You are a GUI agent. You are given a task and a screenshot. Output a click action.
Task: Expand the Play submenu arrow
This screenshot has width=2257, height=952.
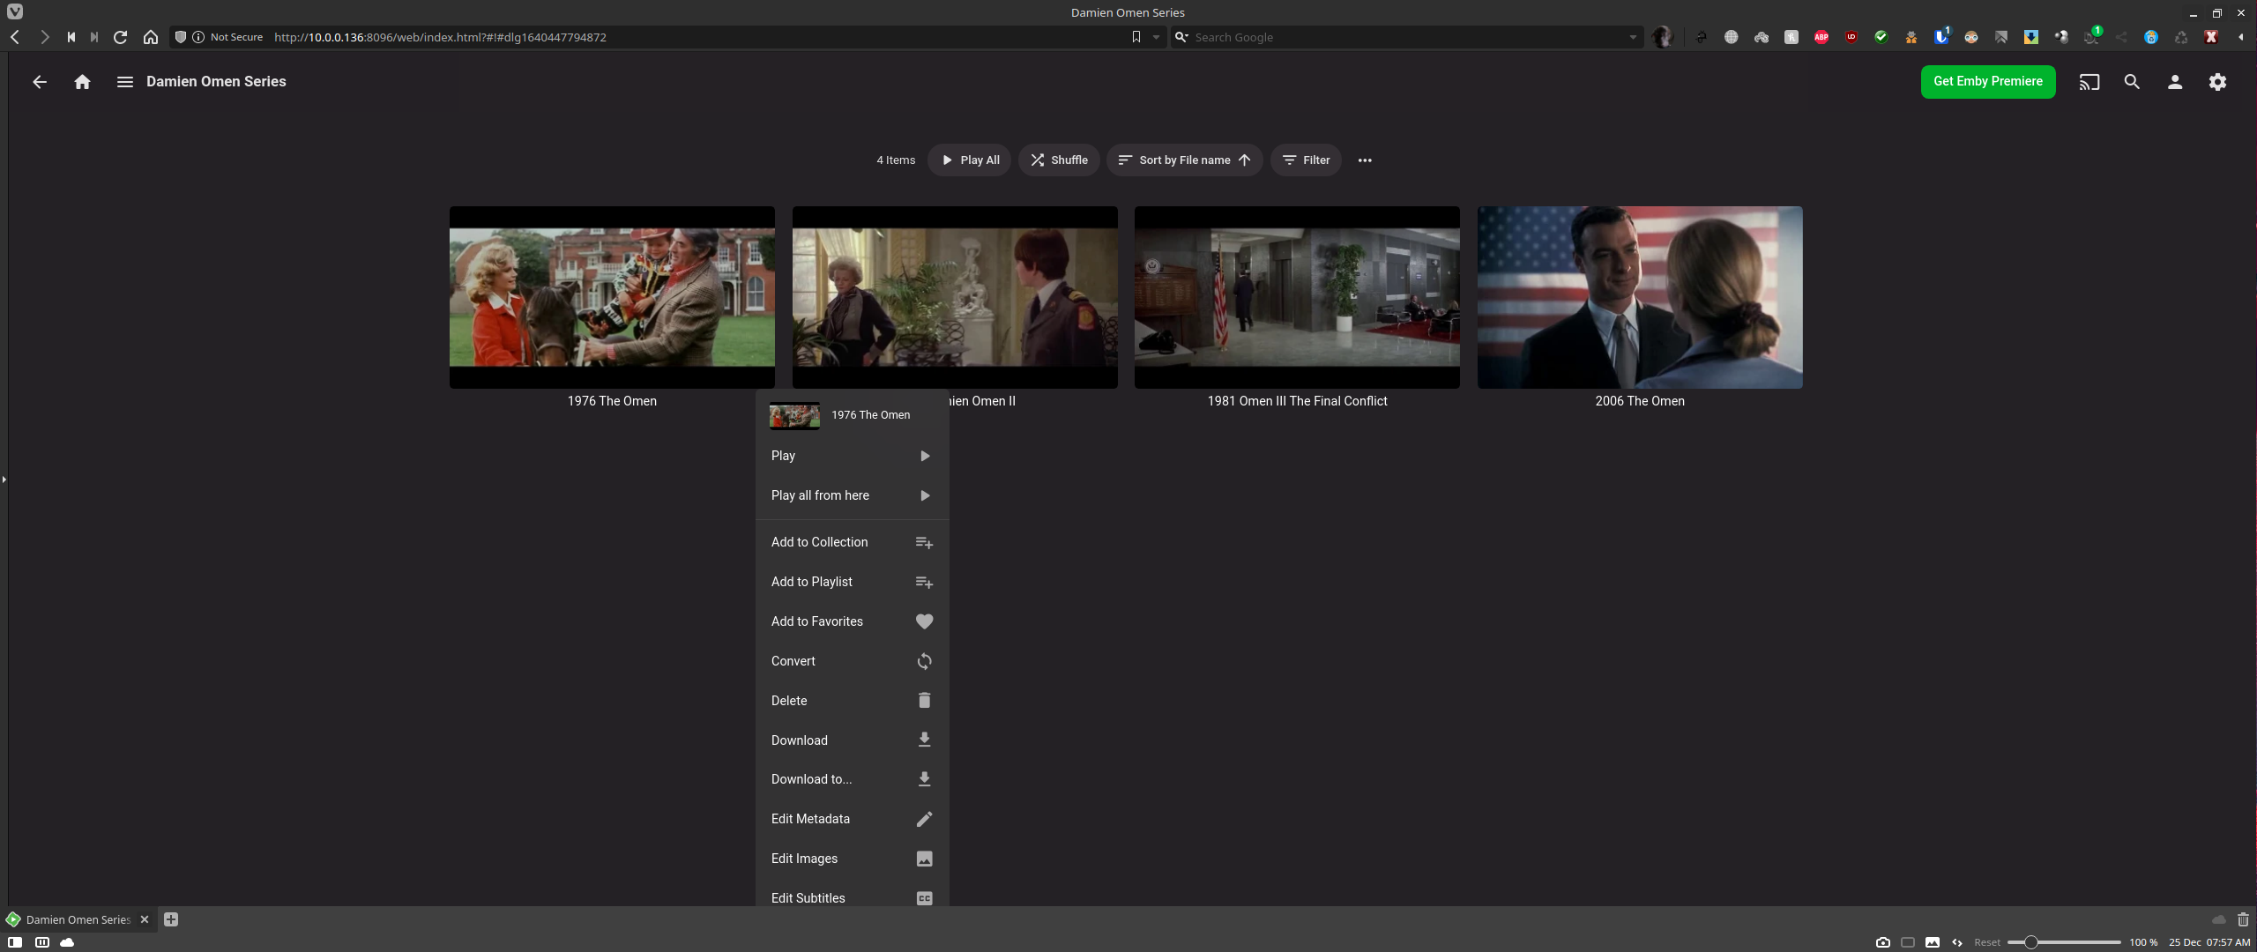(x=924, y=456)
